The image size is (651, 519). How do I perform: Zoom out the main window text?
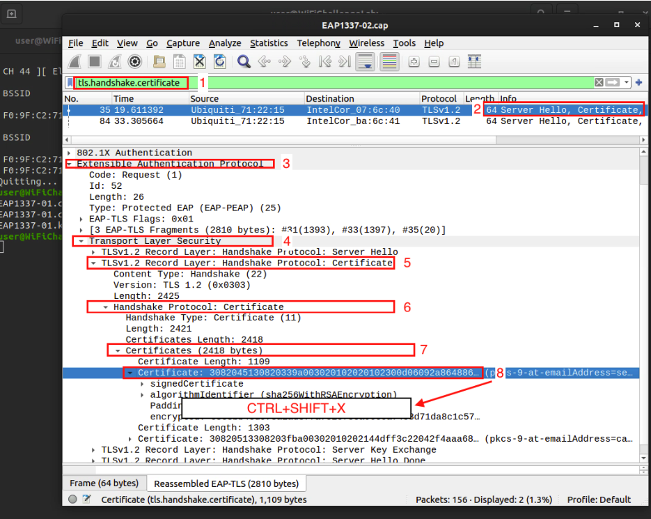click(434, 62)
